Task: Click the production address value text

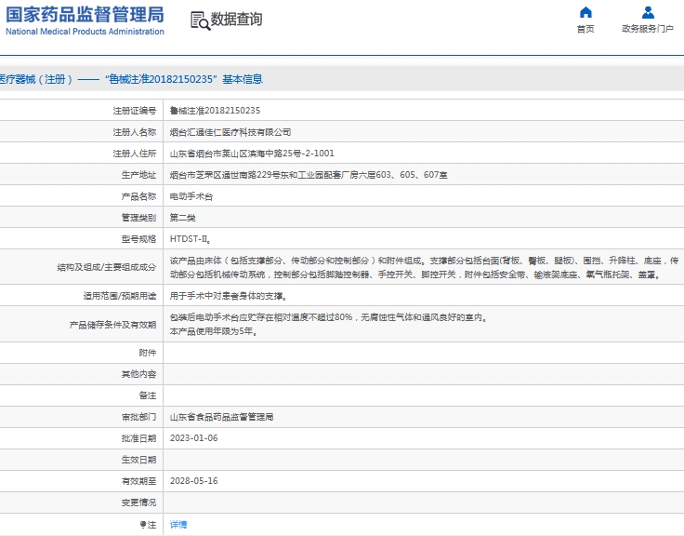Action: [309, 175]
